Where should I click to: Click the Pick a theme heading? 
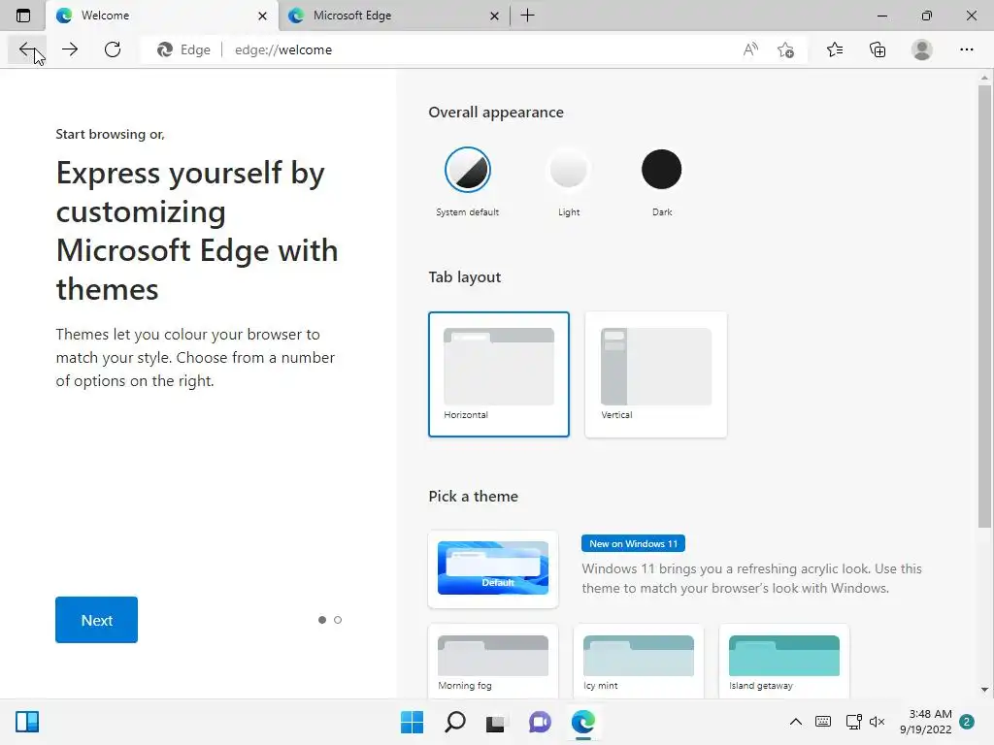click(x=473, y=496)
